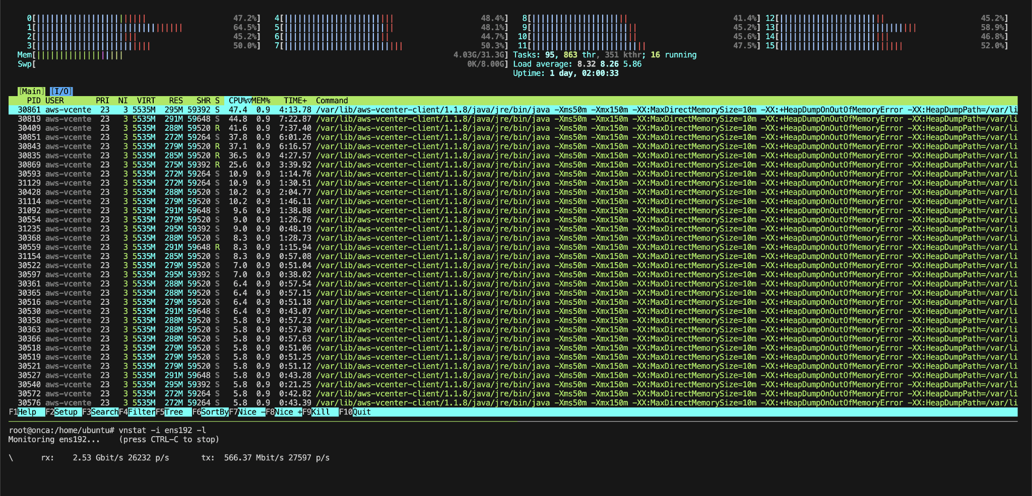Select process row with PID 30554
Screen dimensions: 1032x496
pos(513,219)
